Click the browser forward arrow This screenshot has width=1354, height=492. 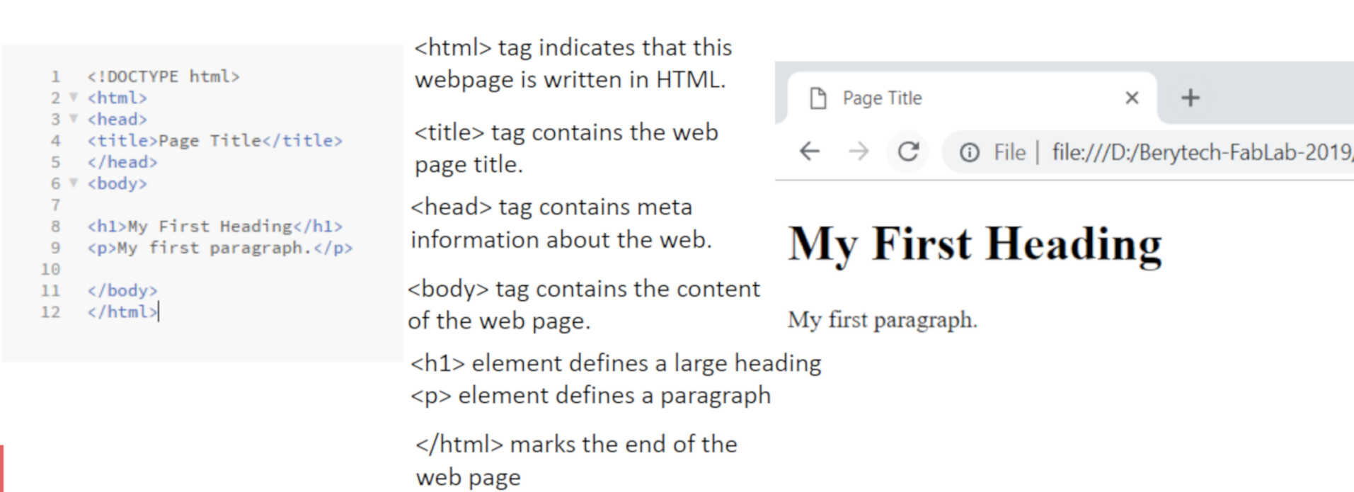(859, 151)
